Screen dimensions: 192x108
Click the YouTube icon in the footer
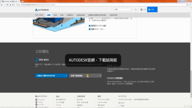[x=36, y=105]
